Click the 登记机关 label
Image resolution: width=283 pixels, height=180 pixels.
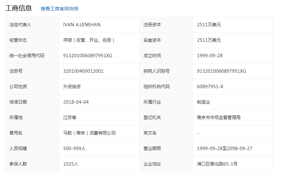152,117
